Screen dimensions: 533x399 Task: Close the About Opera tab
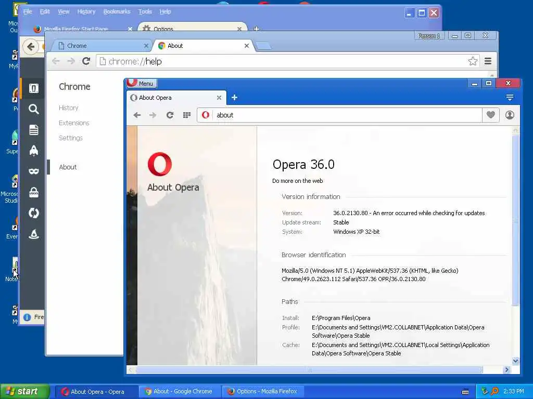[x=219, y=98]
